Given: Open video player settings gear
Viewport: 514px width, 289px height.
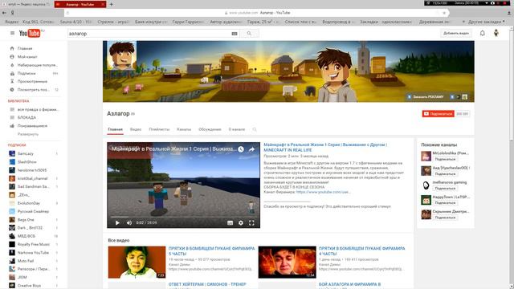Looking at the screenshot, I should 241,223.
